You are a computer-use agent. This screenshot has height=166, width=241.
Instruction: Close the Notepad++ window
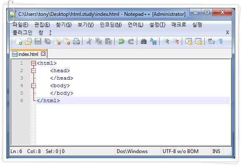[222, 13]
